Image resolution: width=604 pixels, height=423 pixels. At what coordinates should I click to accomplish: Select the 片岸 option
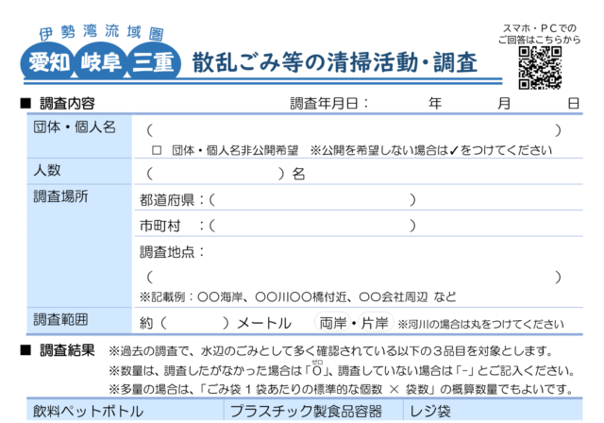click(375, 323)
